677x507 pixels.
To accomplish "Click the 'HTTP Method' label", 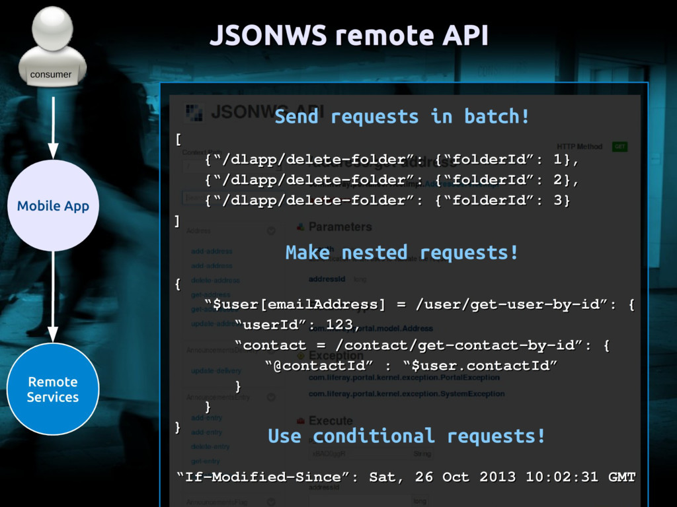I will click(579, 147).
